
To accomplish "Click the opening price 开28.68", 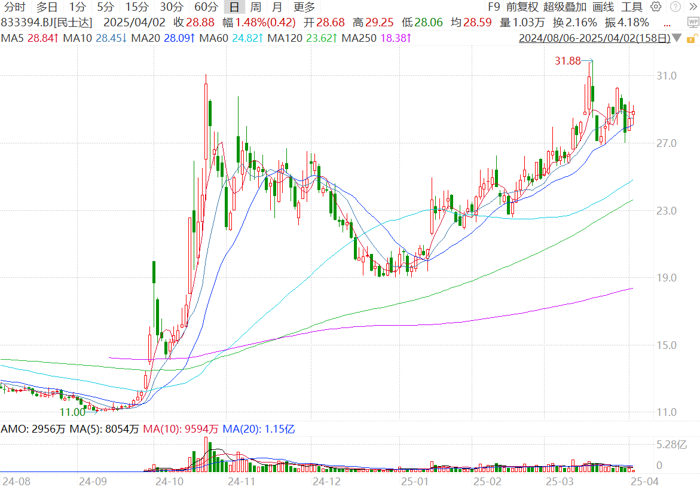I will (x=324, y=22).
